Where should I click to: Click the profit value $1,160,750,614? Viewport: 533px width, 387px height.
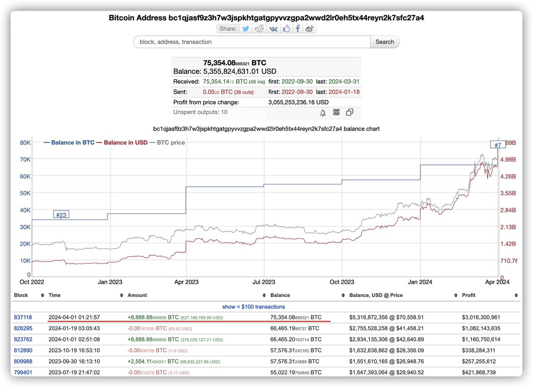coord(481,340)
